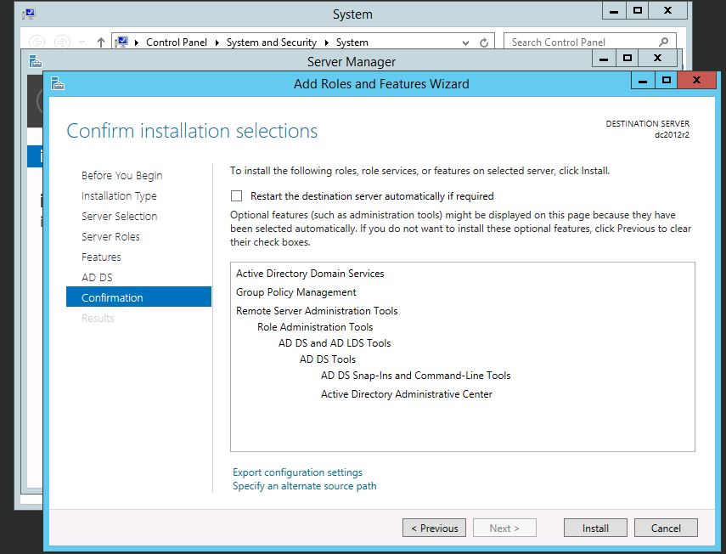Minimize the Server Manager window

click(x=604, y=59)
